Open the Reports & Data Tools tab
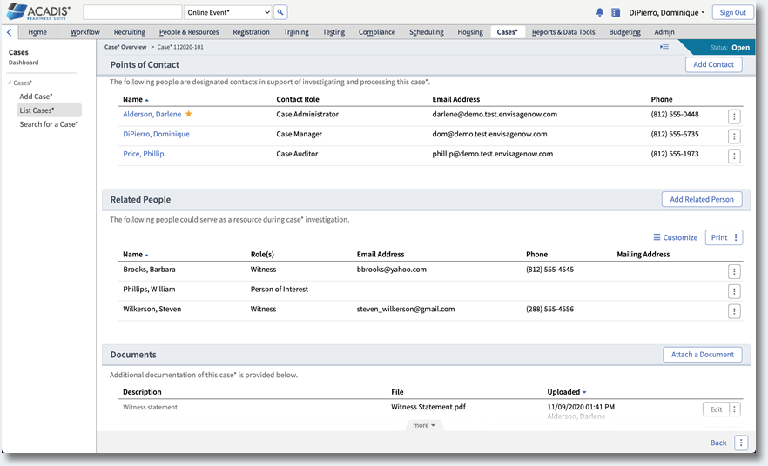768x466 pixels. 563,32
